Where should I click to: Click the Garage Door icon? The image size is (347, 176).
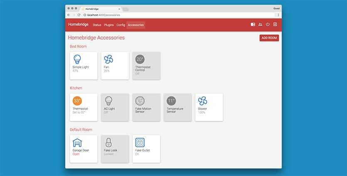[77, 142]
